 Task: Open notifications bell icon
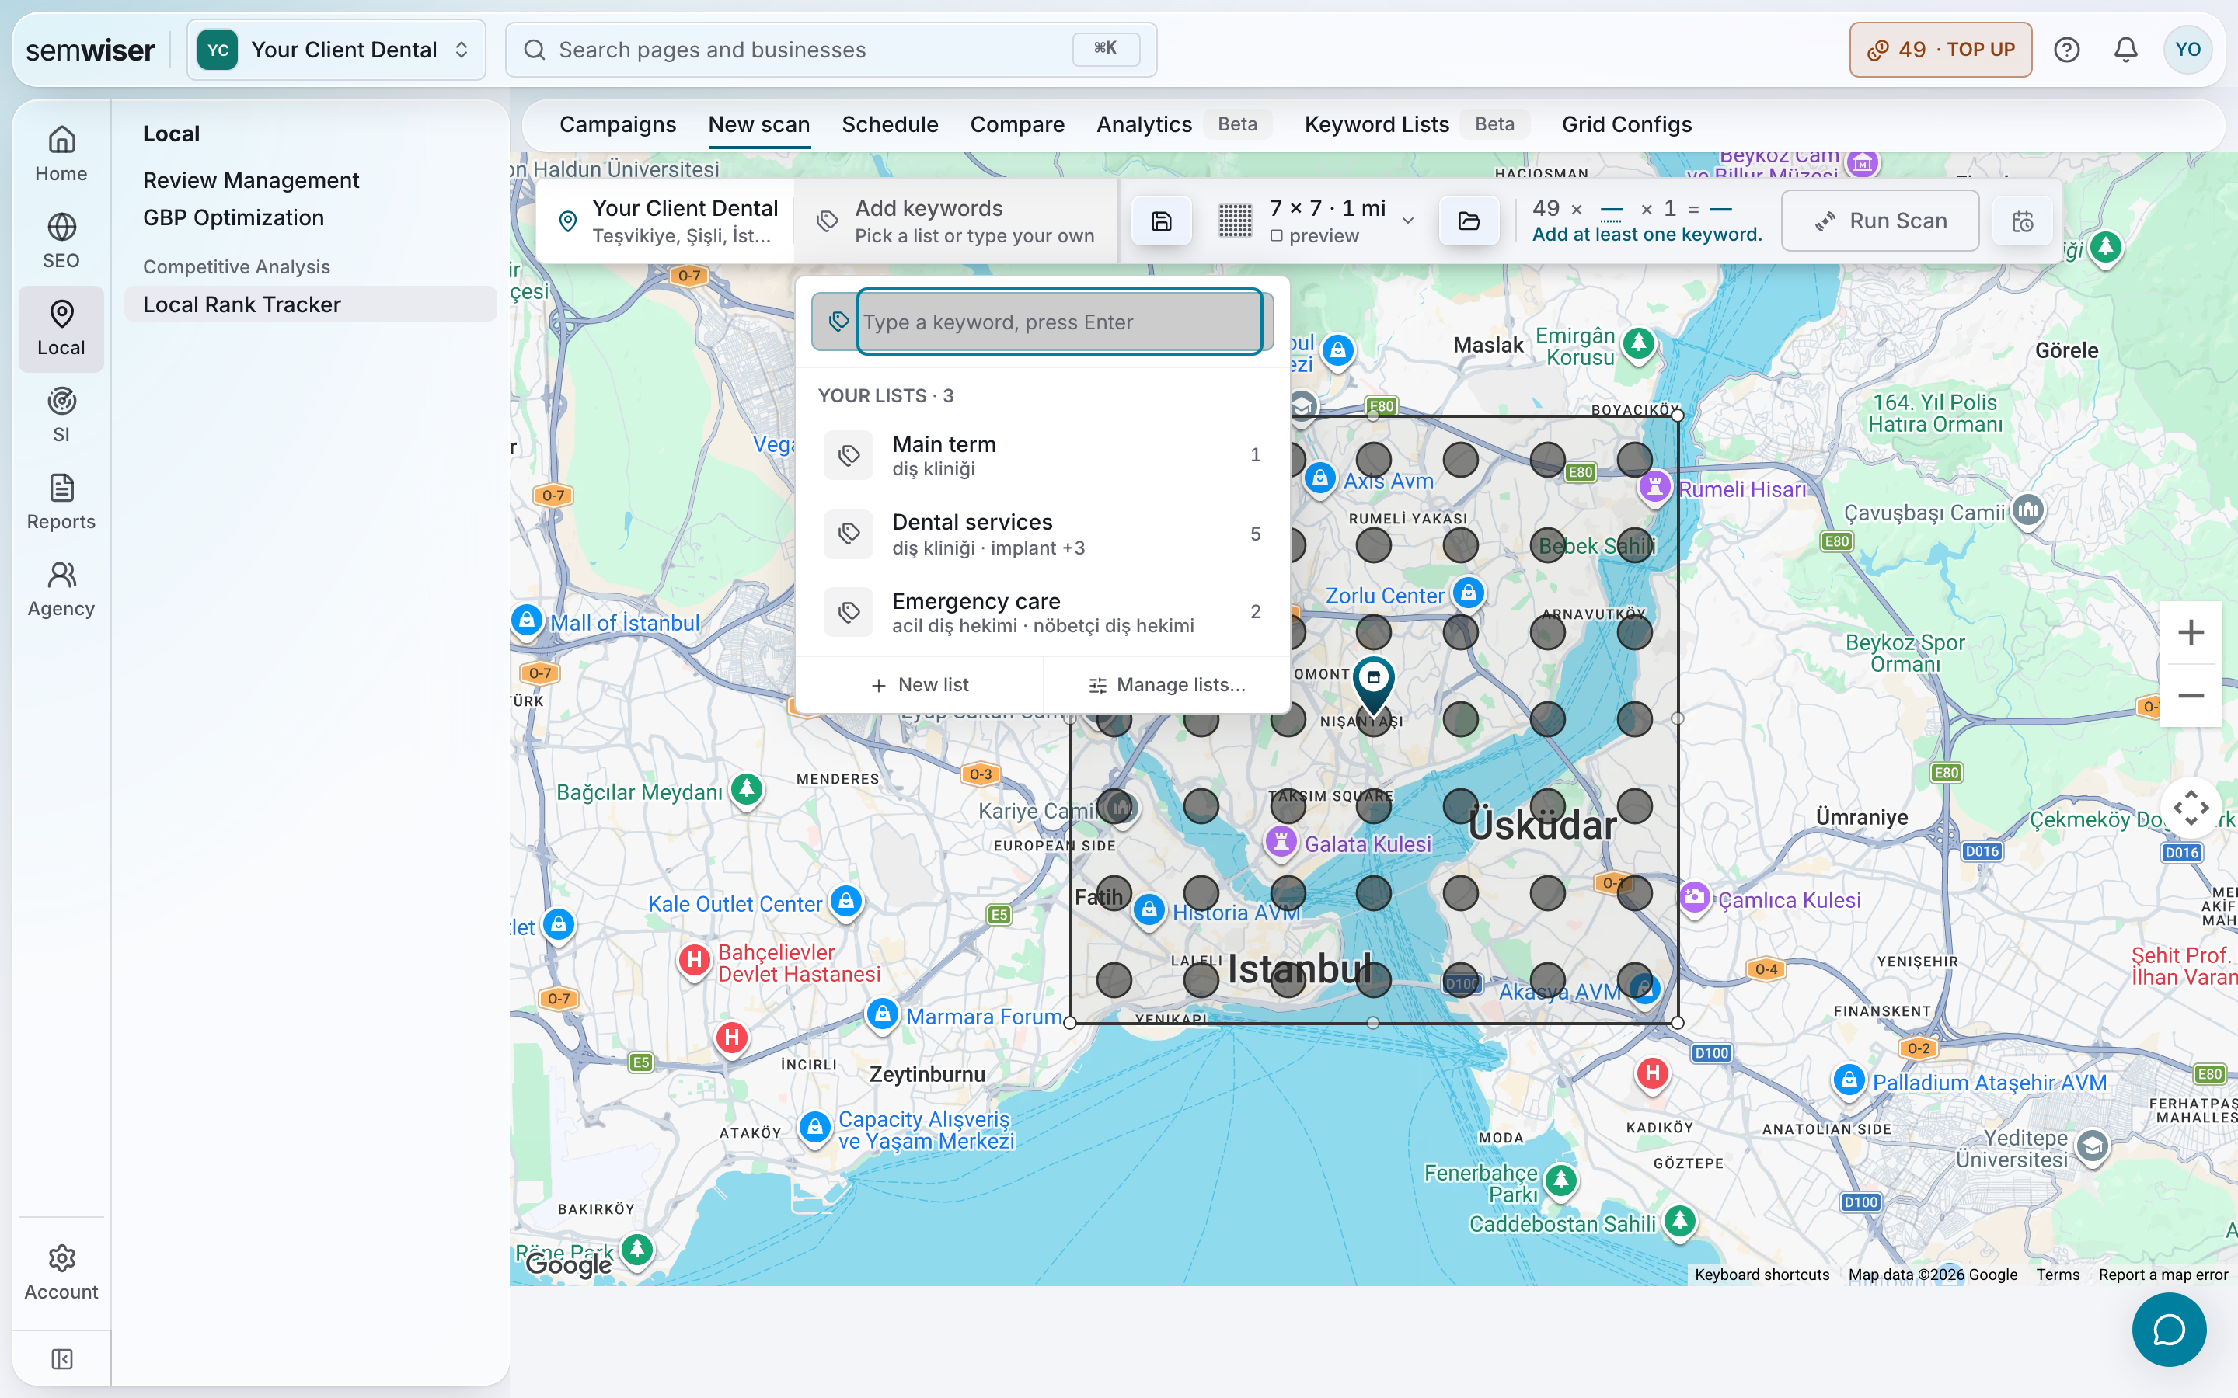(x=2126, y=50)
